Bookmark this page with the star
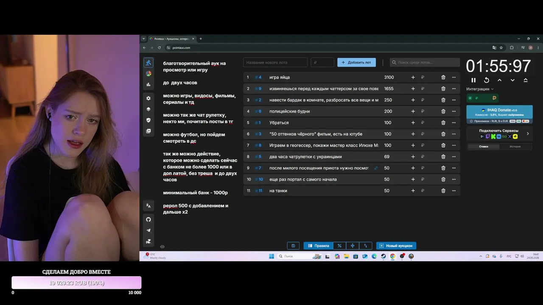The height and width of the screenshot is (305, 543). click(501, 47)
